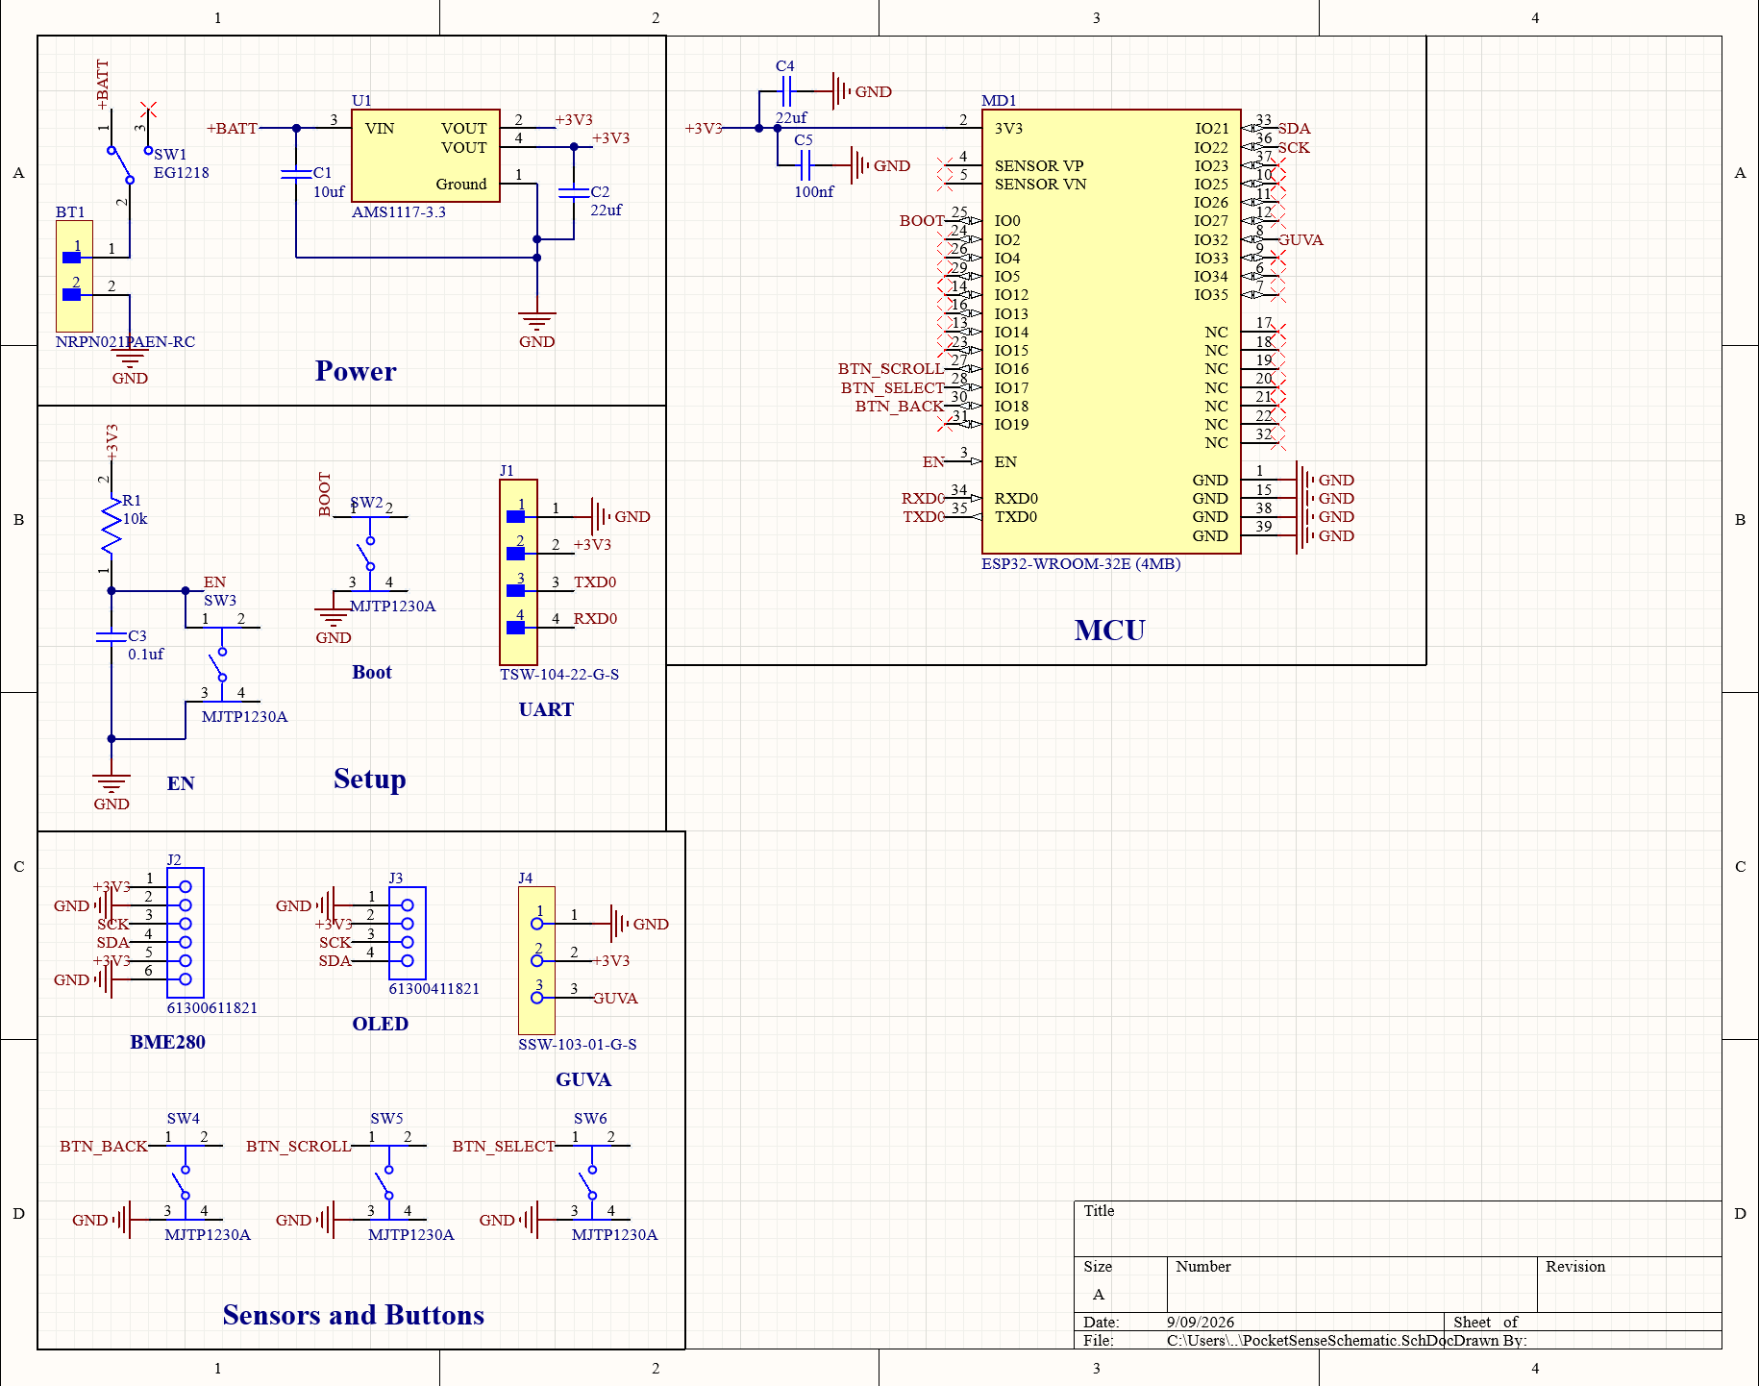The height and width of the screenshot is (1386, 1759).
Task: Click the BTN_SCROLL net label near IO16
Action: [890, 369]
